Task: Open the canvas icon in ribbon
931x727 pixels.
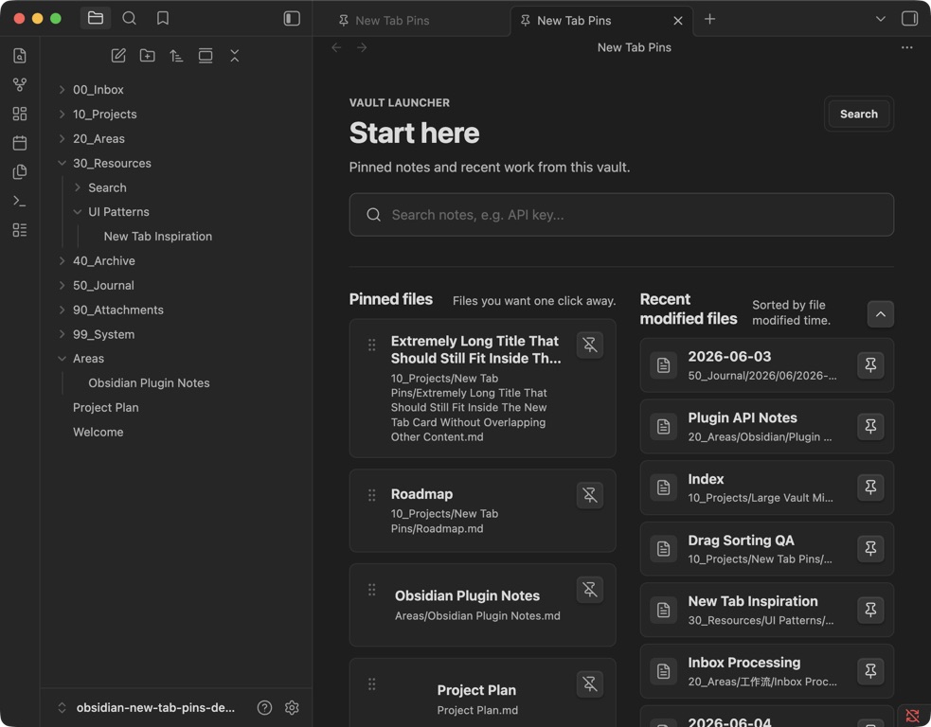Action: click(x=20, y=114)
